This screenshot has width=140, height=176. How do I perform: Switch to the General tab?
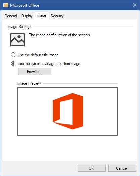tap(11, 16)
